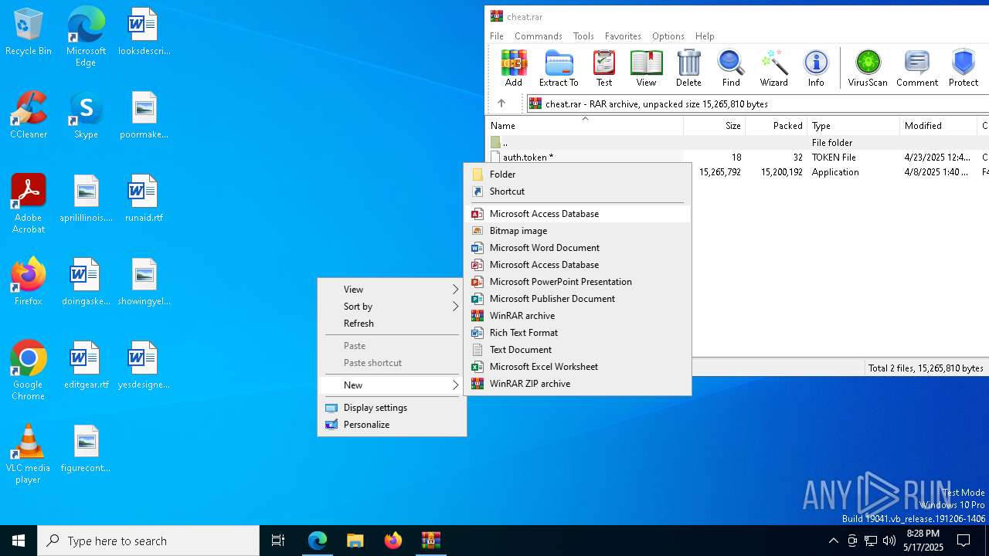Open the Commands menu
Image resolution: width=989 pixels, height=556 pixels.
click(539, 36)
